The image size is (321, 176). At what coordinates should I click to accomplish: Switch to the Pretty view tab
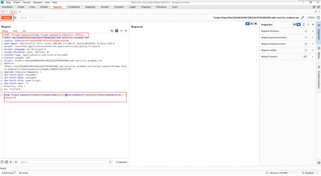tap(5, 31)
